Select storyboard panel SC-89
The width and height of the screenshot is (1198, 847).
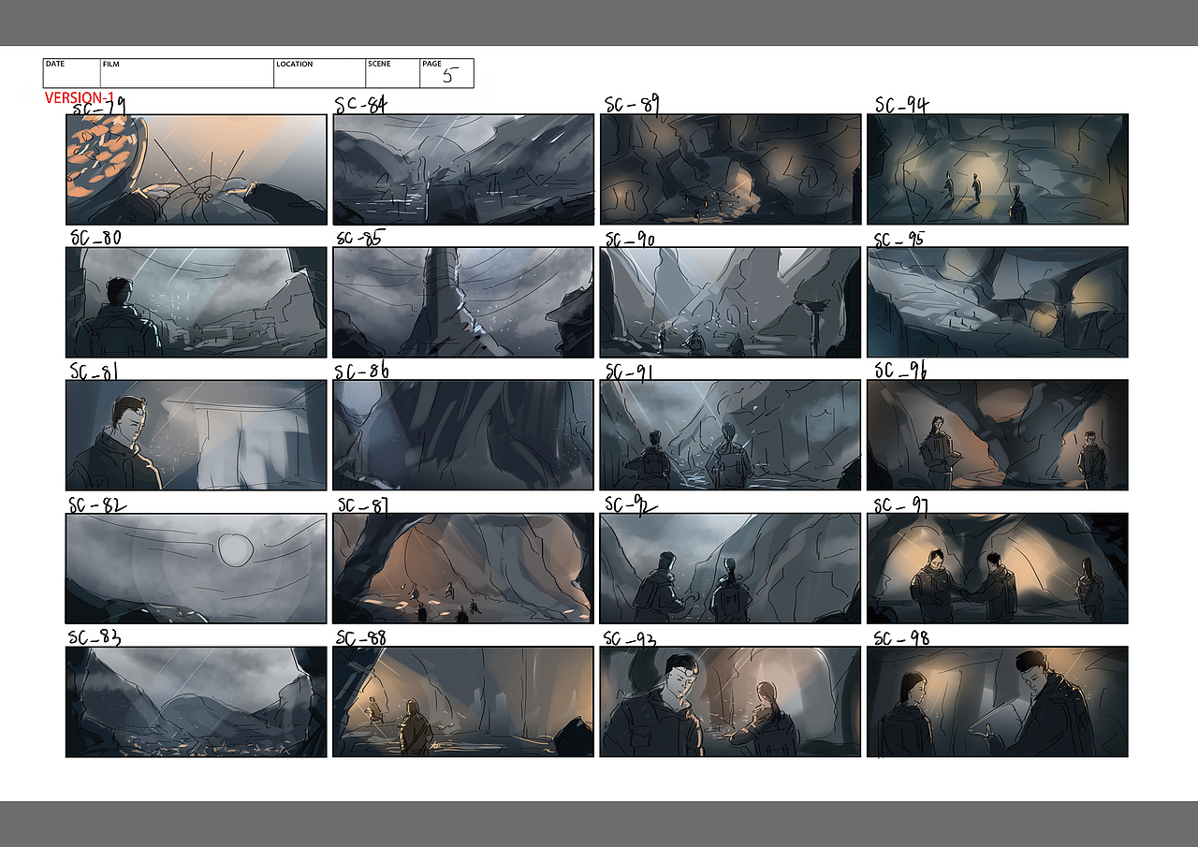point(730,169)
